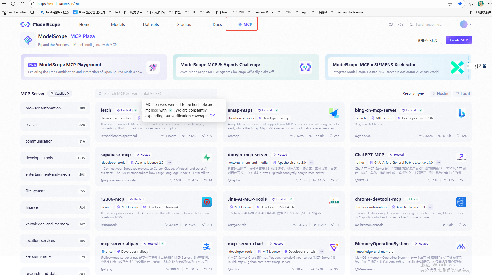Screen dimensions: 492x275
Task: Click the heart icon on amap-maps card
Action: click(x=331, y=136)
